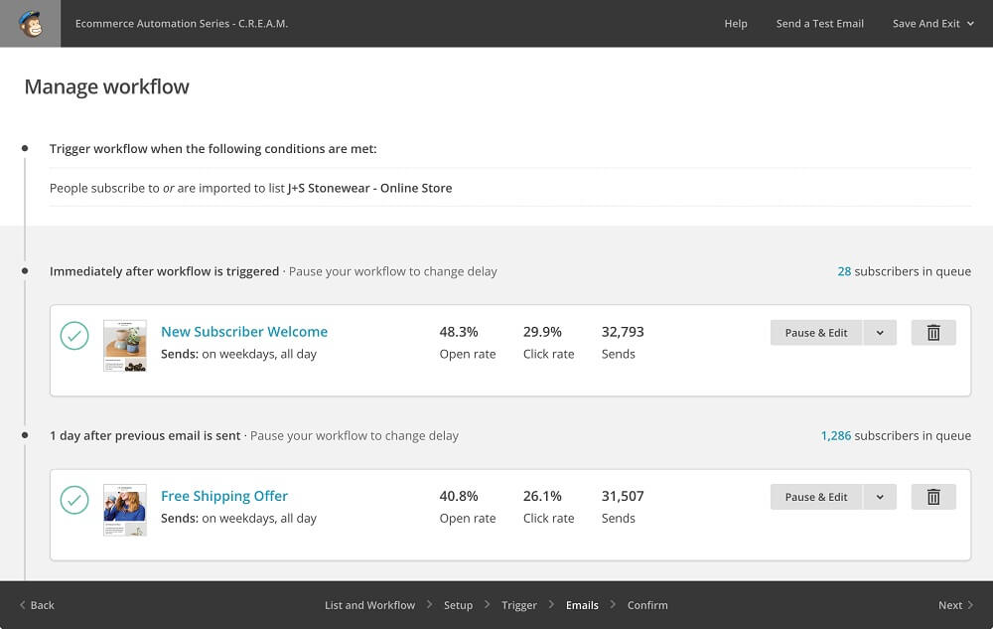Pause & Edit the New Subscriber Welcome email
The height and width of the screenshot is (629, 993).
815,332
